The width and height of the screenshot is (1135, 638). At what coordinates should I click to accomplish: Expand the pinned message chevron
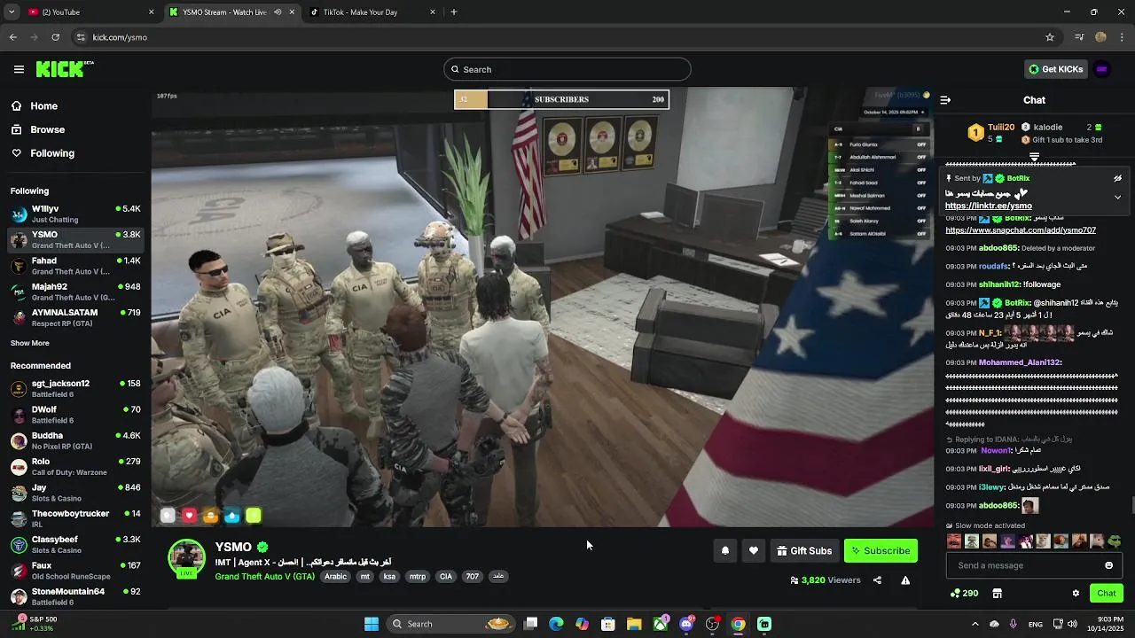pyautogui.click(x=1117, y=197)
